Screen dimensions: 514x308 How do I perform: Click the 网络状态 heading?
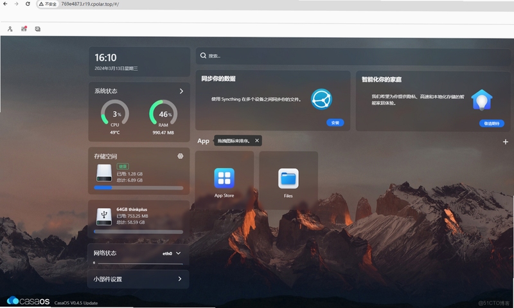(105, 253)
